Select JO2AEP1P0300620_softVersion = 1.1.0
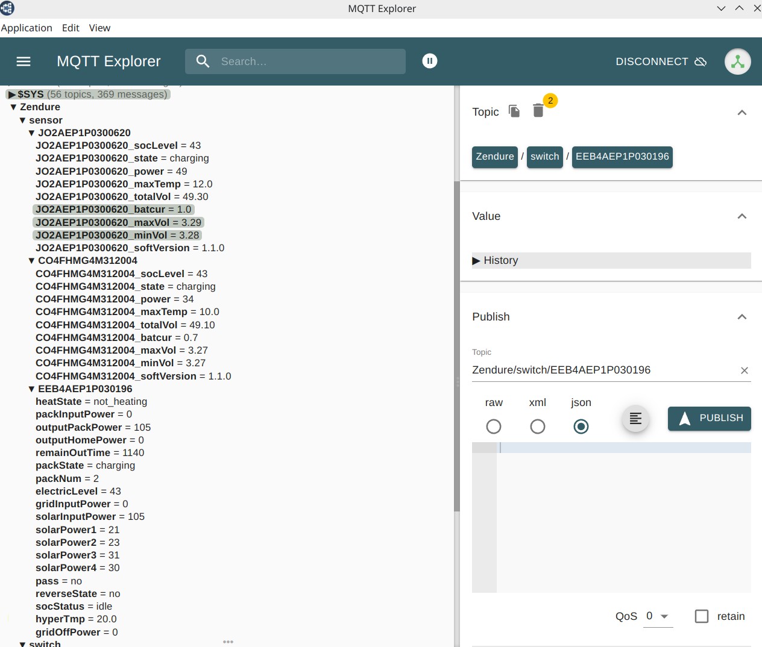Viewport: 762px width, 647px height. coord(130,248)
